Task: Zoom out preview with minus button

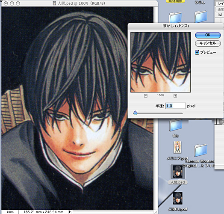Action: pos(146,96)
